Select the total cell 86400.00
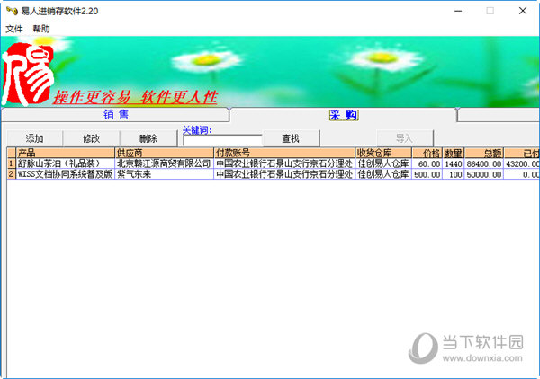The width and height of the screenshot is (540, 379). tap(484, 163)
